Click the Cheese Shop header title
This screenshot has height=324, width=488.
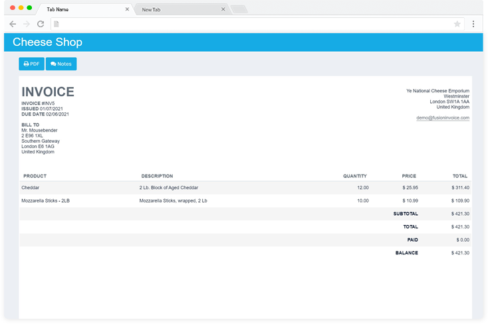click(x=47, y=42)
